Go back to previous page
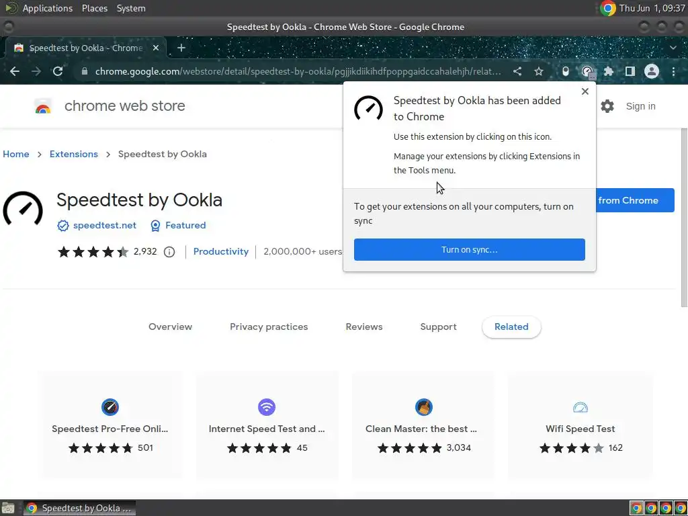Image resolution: width=688 pixels, height=516 pixels. [x=15, y=71]
